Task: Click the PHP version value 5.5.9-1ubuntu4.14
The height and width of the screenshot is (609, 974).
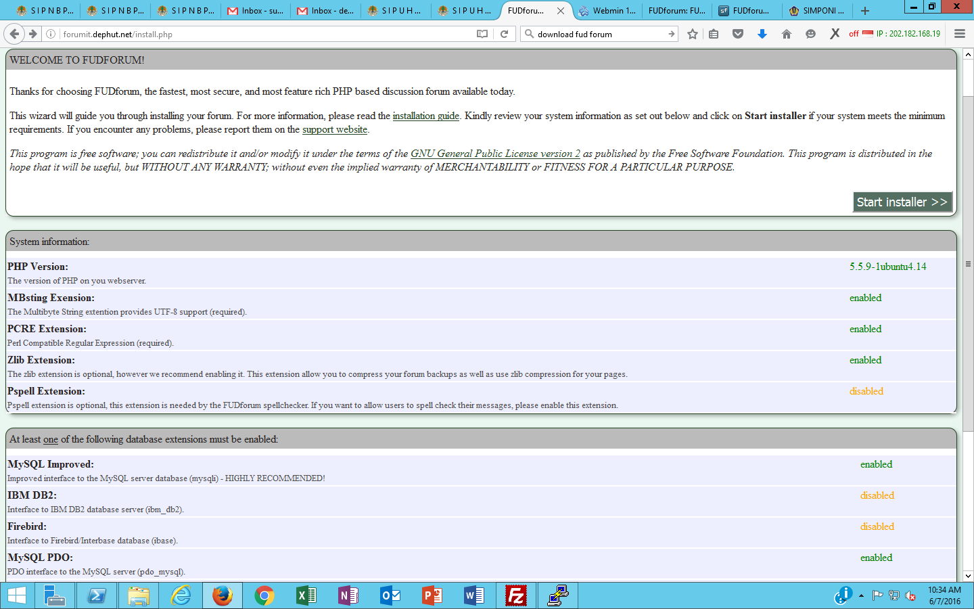Action: [888, 267]
